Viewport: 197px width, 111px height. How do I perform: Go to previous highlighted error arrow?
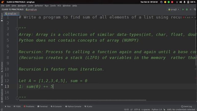point(192,17)
